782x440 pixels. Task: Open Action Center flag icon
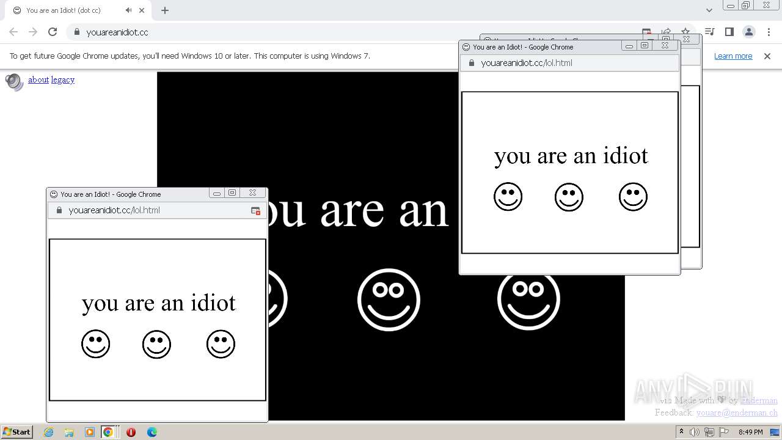click(x=724, y=432)
